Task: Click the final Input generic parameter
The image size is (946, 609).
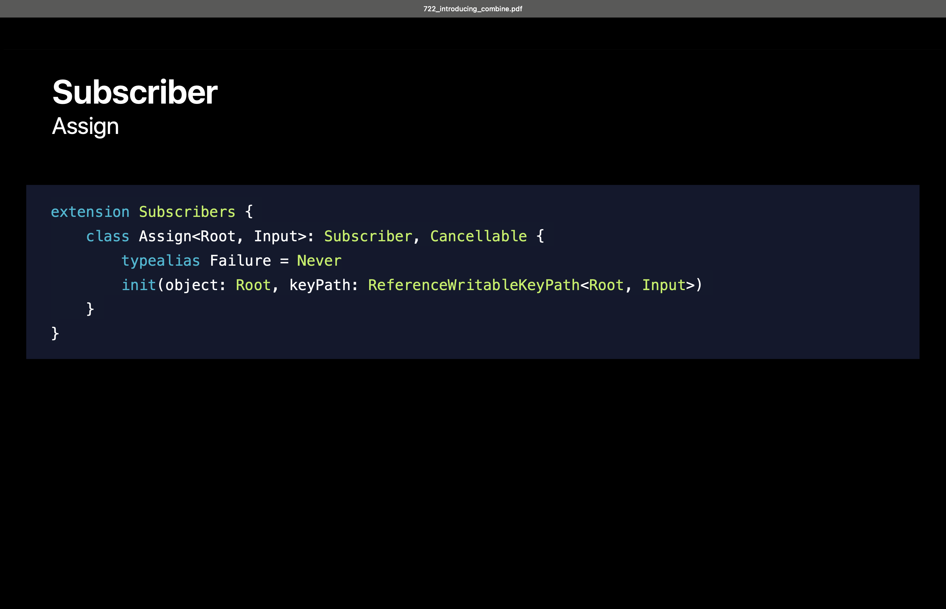Action: click(664, 285)
